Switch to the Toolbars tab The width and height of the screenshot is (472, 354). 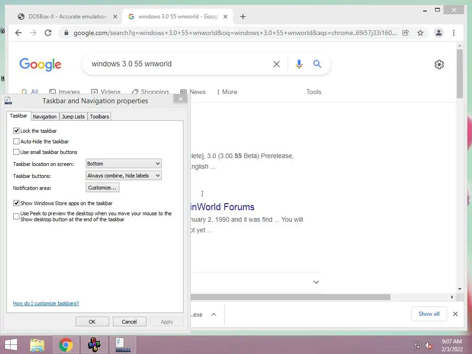pos(100,117)
